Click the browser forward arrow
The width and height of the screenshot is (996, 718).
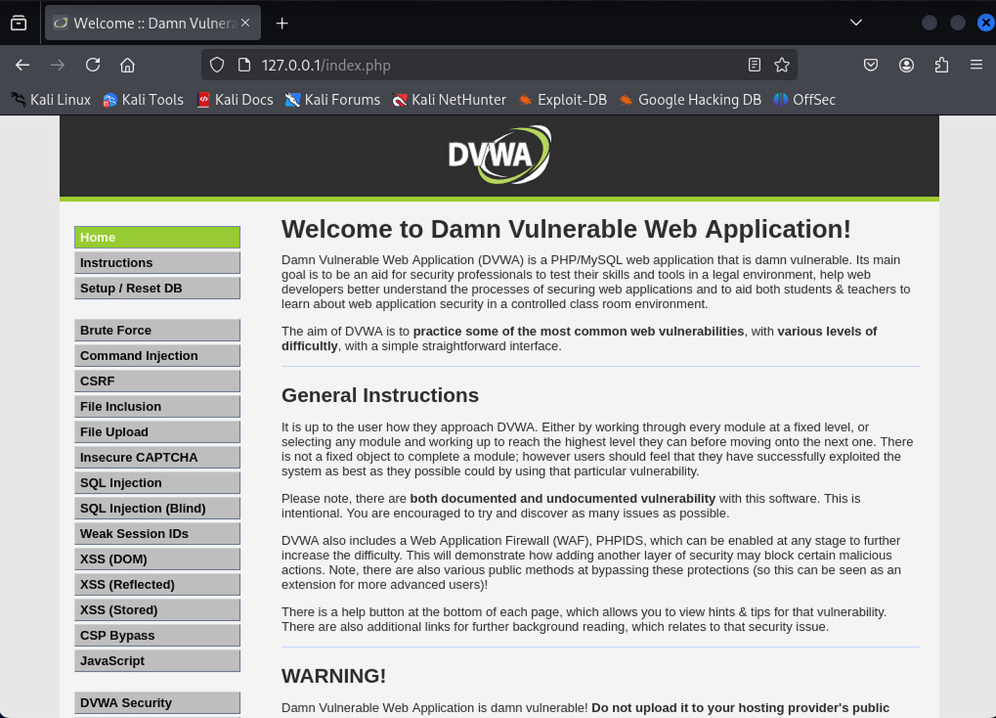(x=57, y=65)
